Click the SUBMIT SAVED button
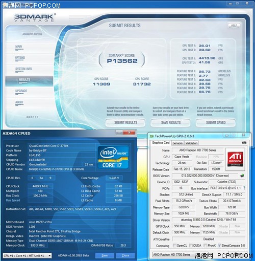Screen dimensions: 255x261 [216, 123]
